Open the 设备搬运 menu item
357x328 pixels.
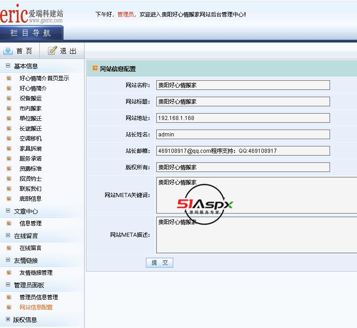[31, 99]
